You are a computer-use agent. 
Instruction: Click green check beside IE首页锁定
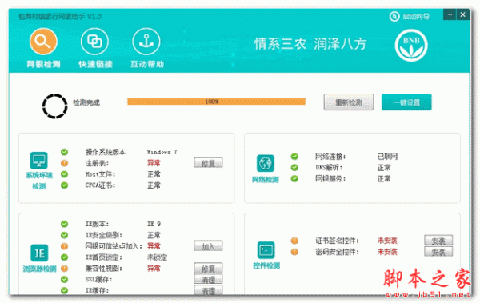(64, 257)
